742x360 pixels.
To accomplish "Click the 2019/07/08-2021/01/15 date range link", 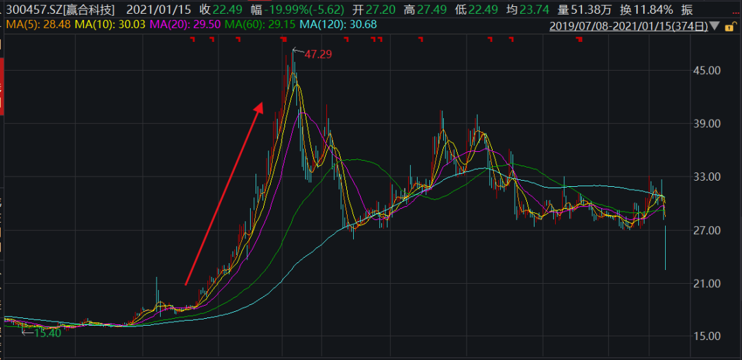I will [629, 27].
